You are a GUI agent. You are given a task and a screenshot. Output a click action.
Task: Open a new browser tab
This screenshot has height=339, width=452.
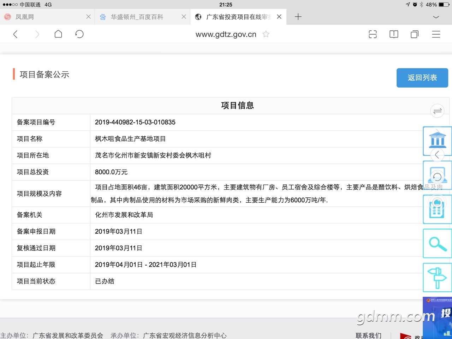(x=298, y=17)
